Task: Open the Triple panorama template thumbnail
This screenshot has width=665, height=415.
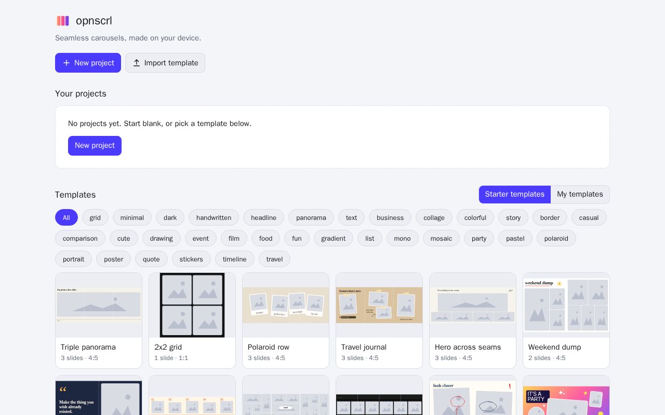Action: pos(99,305)
